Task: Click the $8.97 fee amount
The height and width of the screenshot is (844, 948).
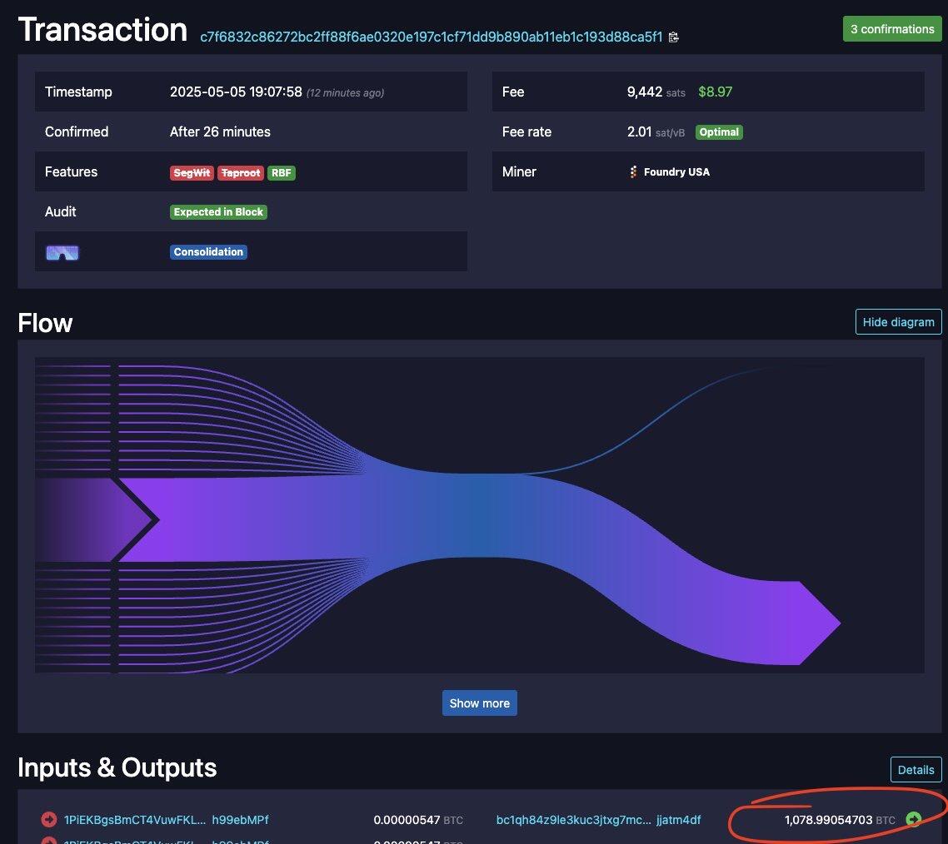Action: click(716, 92)
